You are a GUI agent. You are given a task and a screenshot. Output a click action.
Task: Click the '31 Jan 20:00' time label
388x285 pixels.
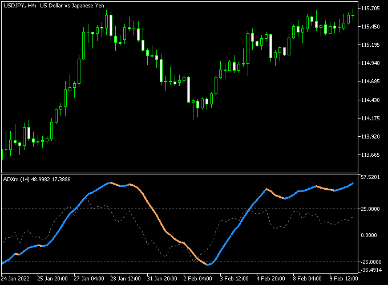[x=162, y=279]
